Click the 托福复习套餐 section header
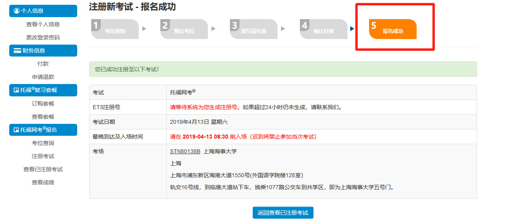The image size is (515, 221). tap(43, 90)
